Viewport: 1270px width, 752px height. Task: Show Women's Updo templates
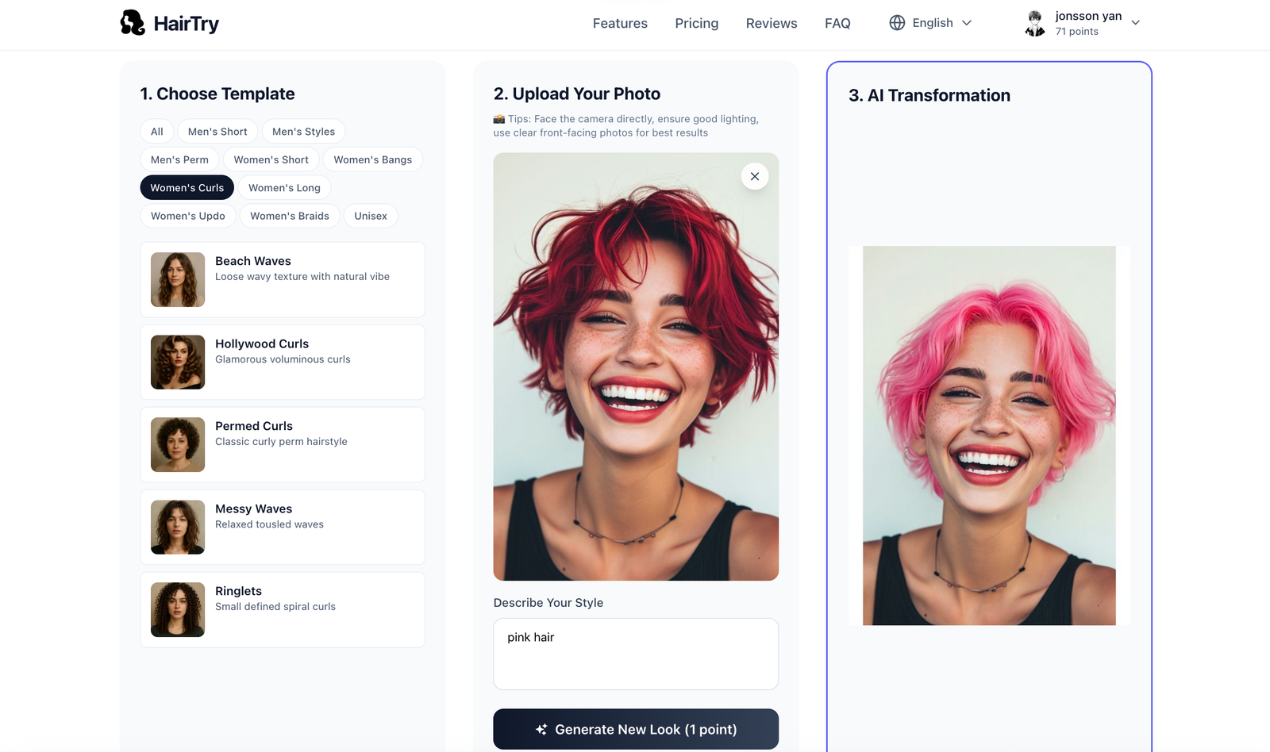click(x=188, y=216)
